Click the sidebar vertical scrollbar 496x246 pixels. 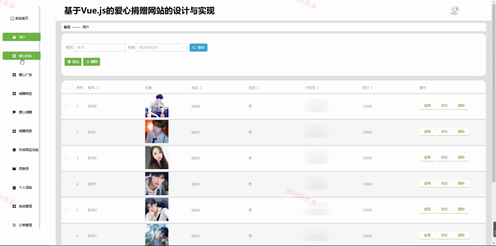pos(39,117)
